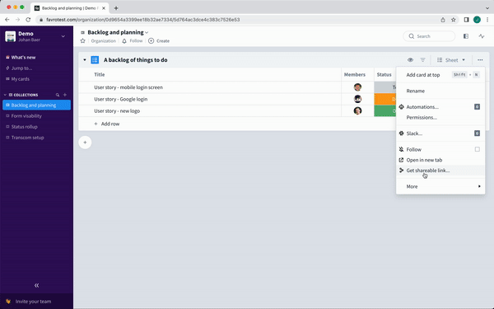Add a new widget with round plus
The height and width of the screenshot is (309, 494).
(x=85, y=143)
